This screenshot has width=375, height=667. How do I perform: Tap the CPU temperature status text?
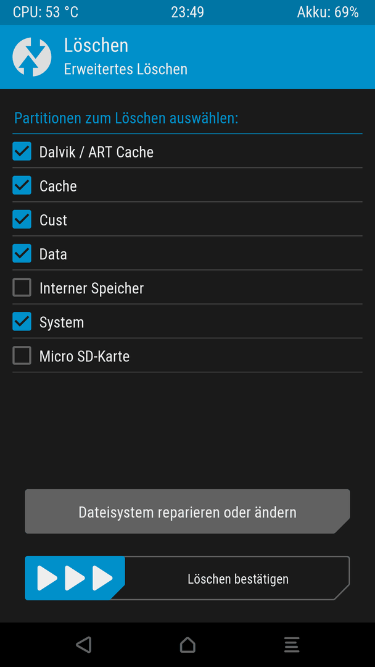coord(46,12)
